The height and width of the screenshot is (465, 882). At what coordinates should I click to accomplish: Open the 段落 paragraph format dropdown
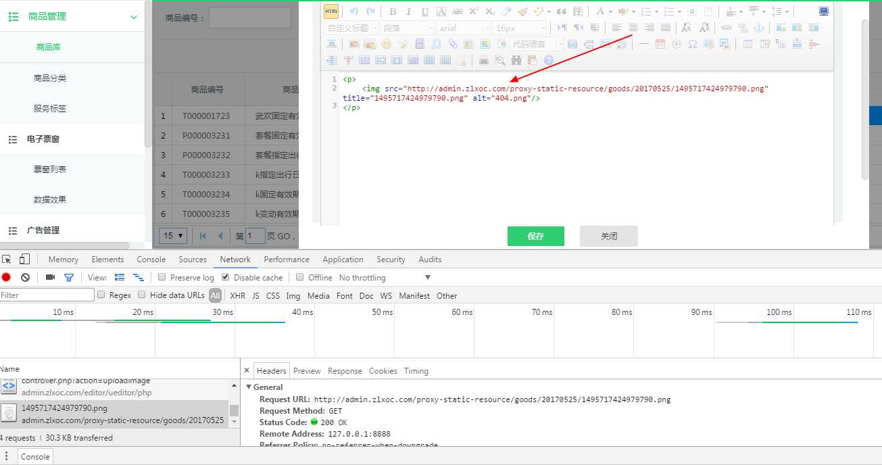[x=408, y=28]
